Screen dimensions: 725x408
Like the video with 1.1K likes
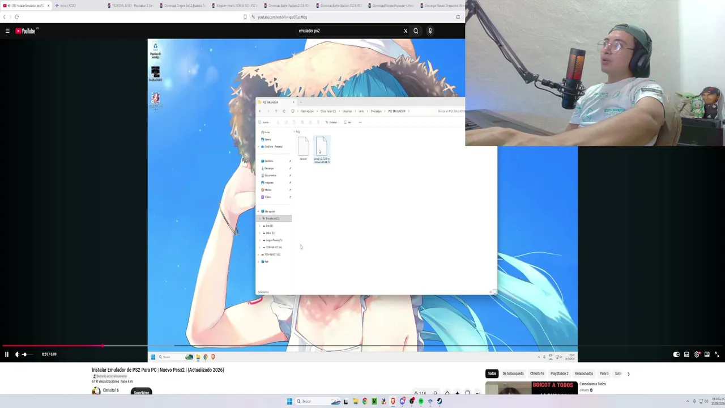coord(420,393)
